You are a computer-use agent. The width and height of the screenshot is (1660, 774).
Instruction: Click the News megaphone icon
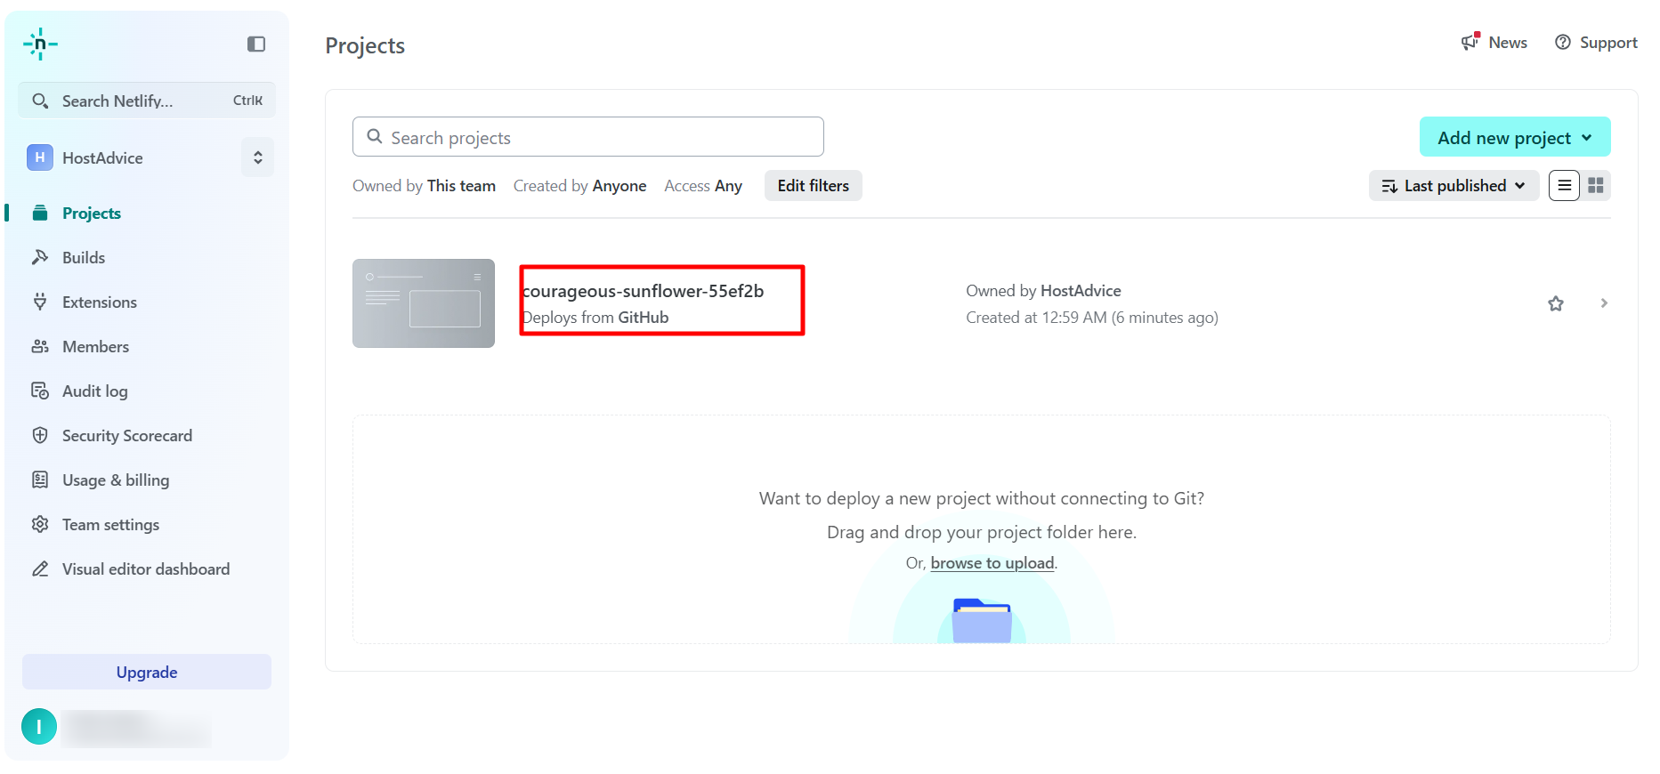[x=1470, y=42]
